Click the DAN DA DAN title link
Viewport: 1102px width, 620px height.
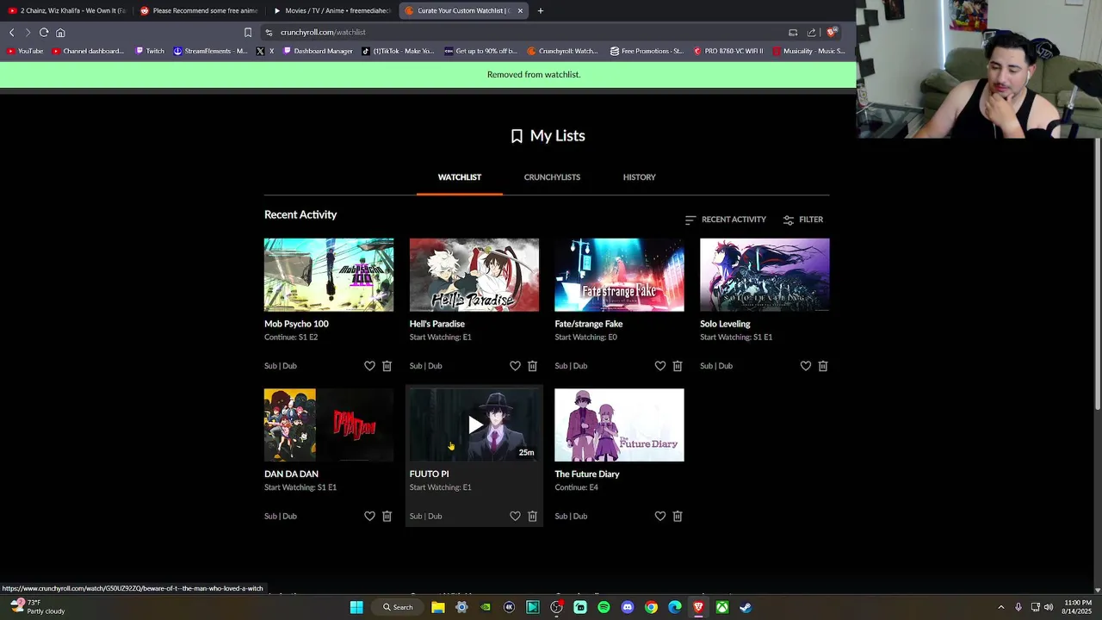291,474
